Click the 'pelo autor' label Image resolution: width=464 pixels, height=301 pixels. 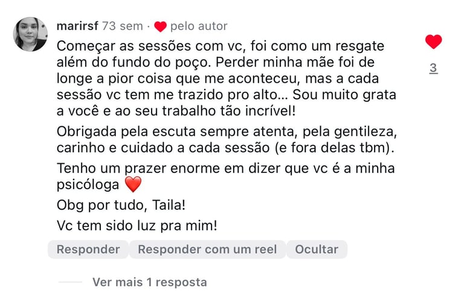199,26
